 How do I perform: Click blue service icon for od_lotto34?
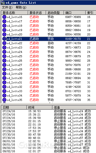click(4, 95)
